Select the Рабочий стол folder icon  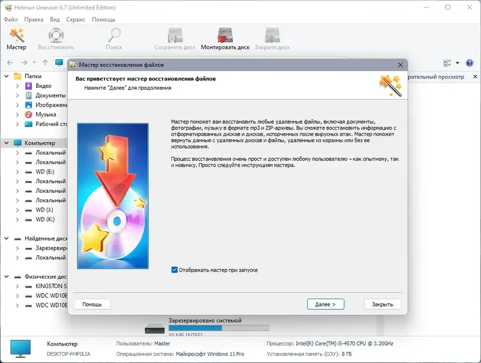(28, 124)
